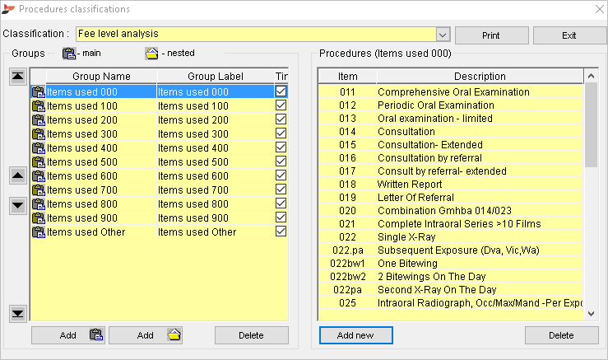
Task: Select Complete Intraoral Series >10 Films
Action: click(451, 224)
